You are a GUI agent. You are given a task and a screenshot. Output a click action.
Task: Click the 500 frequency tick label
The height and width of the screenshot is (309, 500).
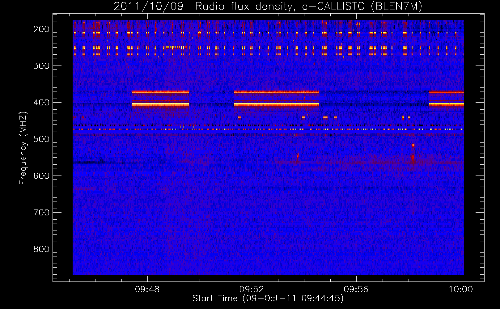point(41,139)
